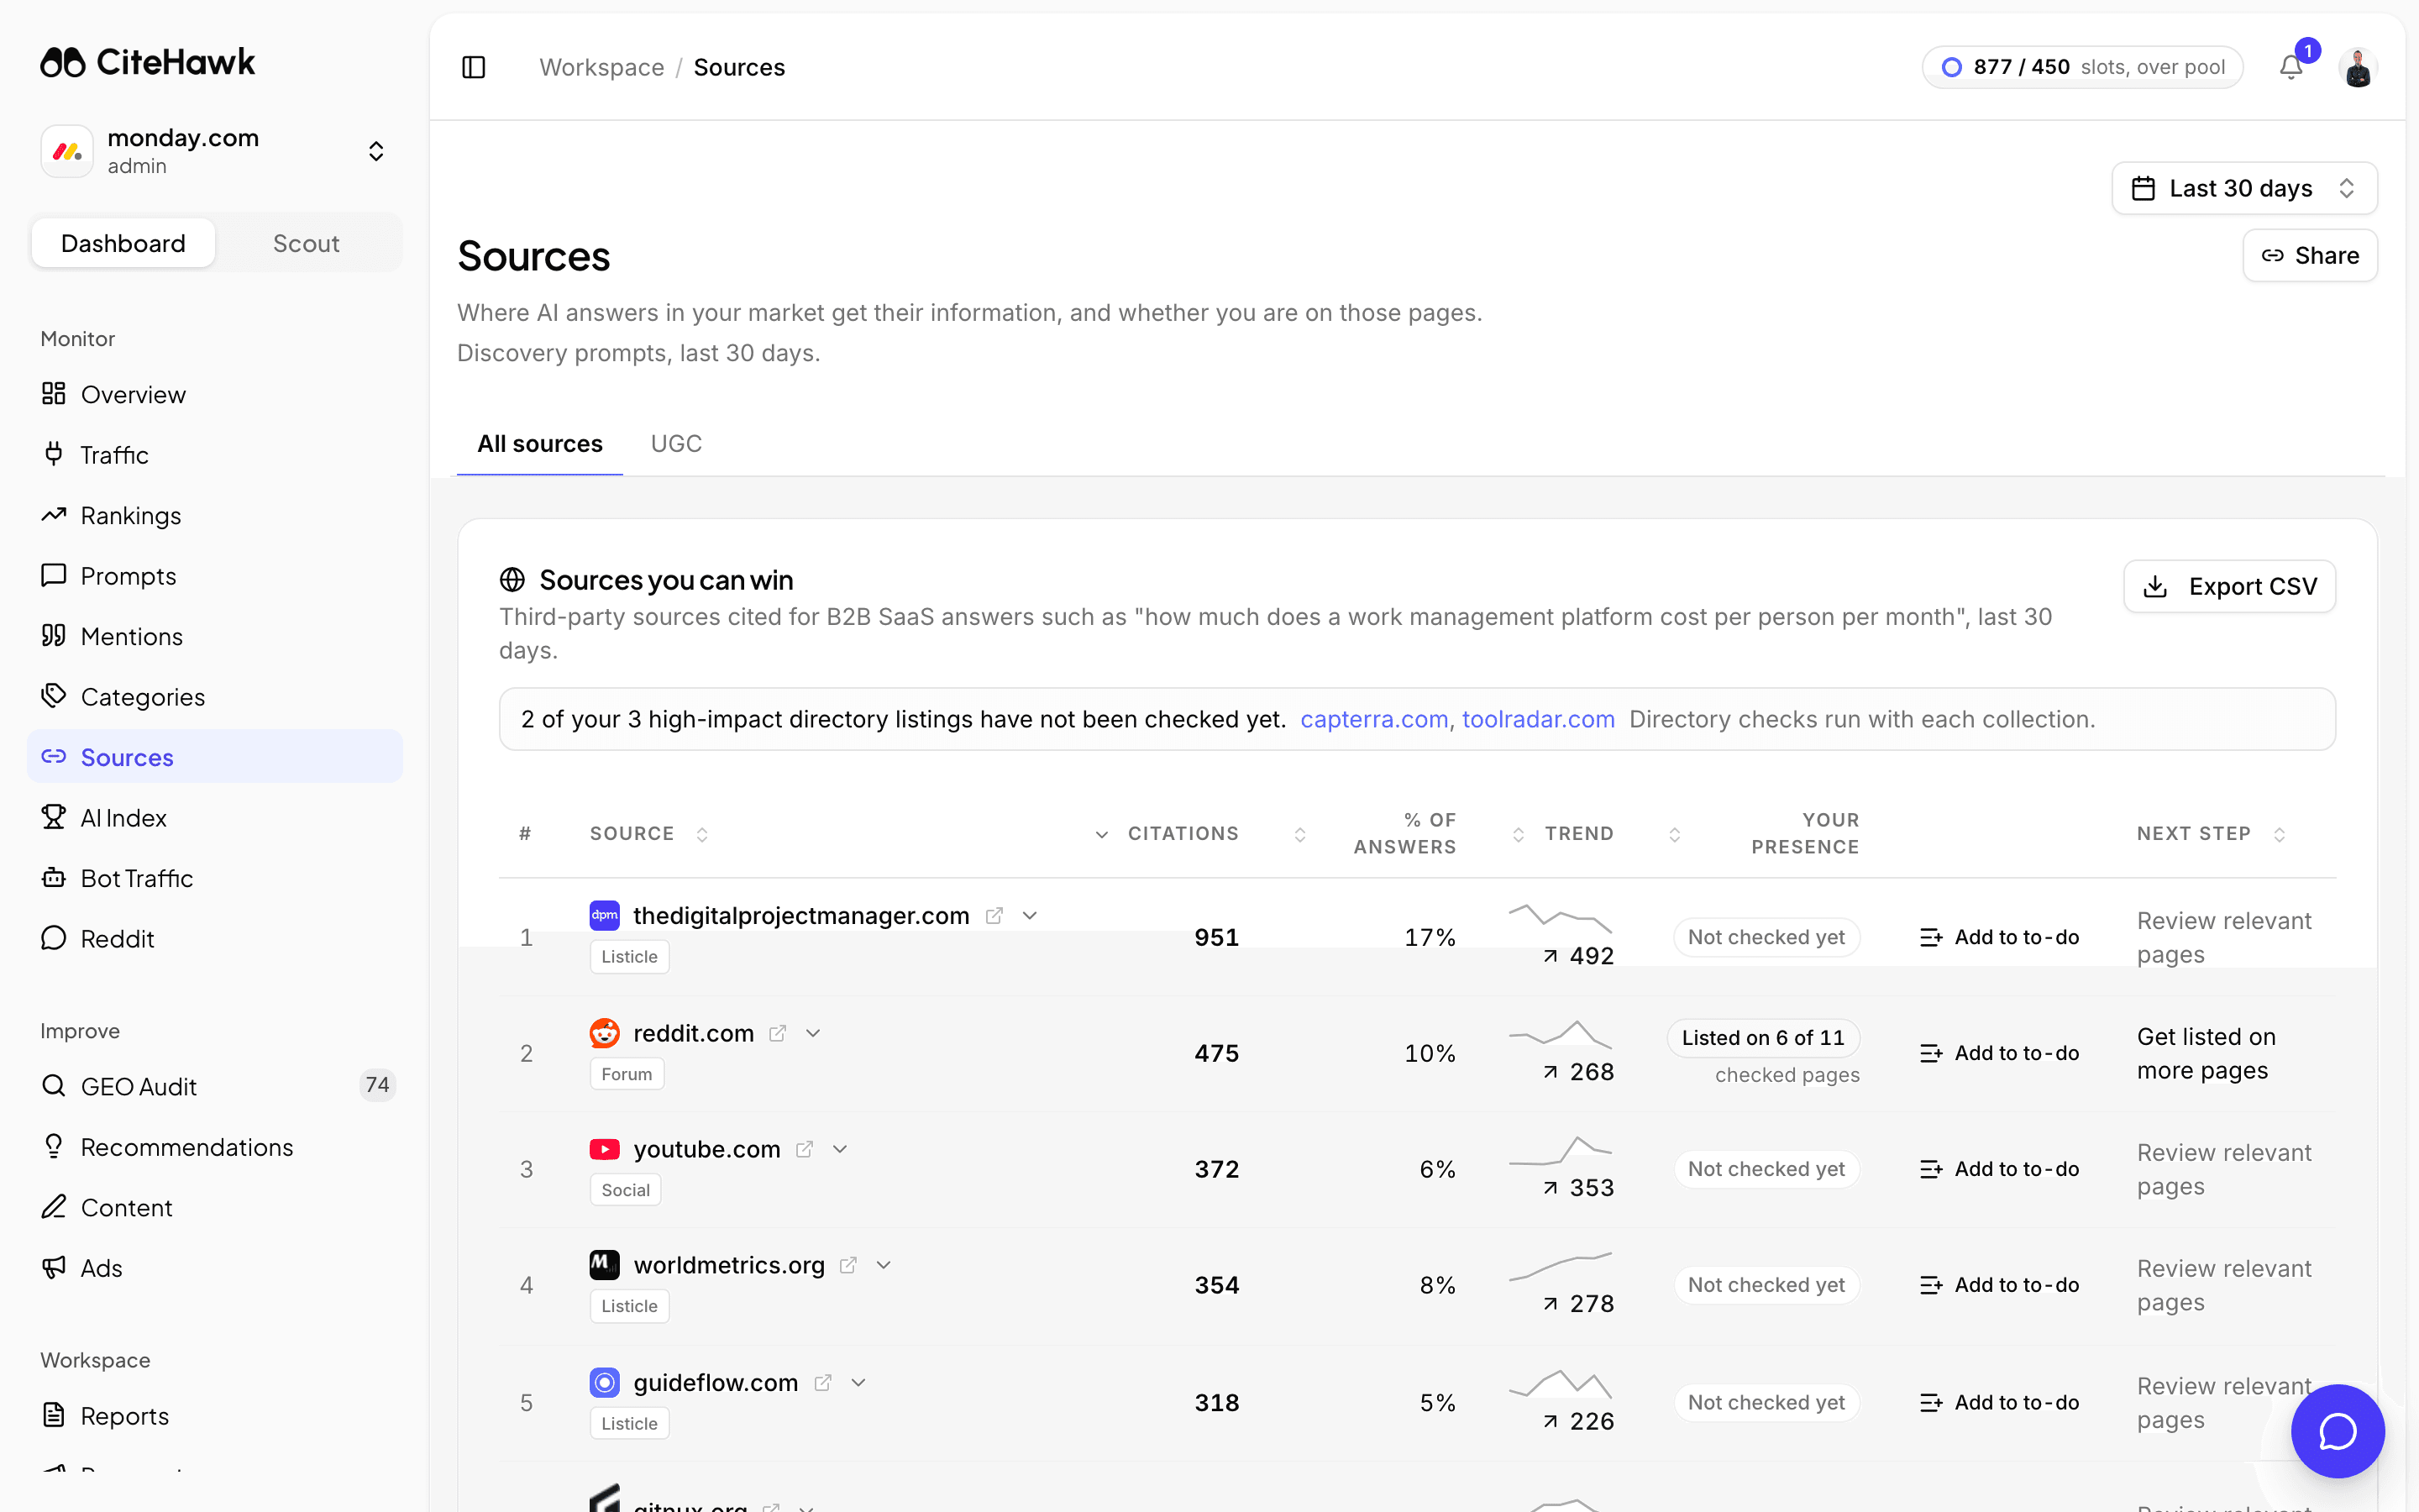The height and width of the screenshot is (1512, 2419).
Task: Export sources as CSV
Action: click(2229, 586)
